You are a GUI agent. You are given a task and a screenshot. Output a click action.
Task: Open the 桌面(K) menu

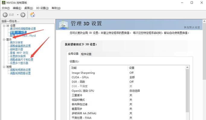[x=29, y=8]
